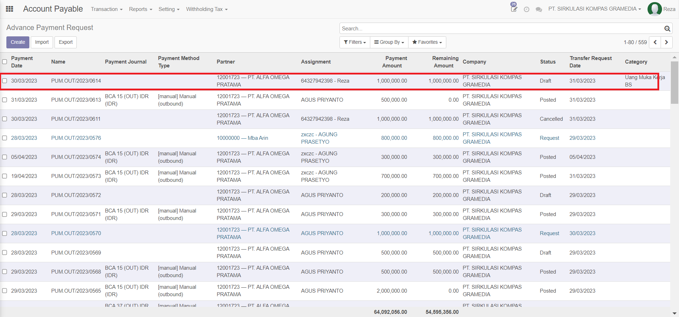Click the Create button

point(18,42)
